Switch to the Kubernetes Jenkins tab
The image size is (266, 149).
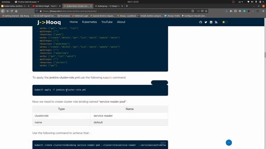click(15, 6)
